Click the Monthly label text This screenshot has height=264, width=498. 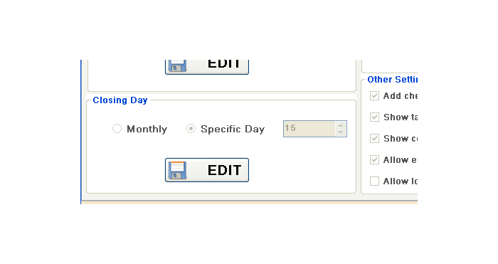[147, 129]
